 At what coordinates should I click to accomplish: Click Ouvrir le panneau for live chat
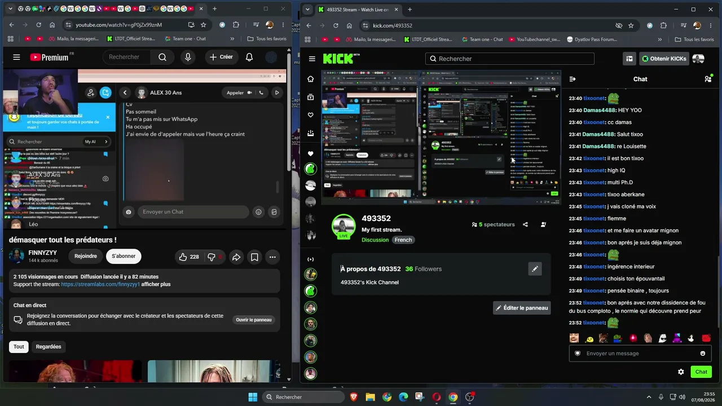point(254,320)
